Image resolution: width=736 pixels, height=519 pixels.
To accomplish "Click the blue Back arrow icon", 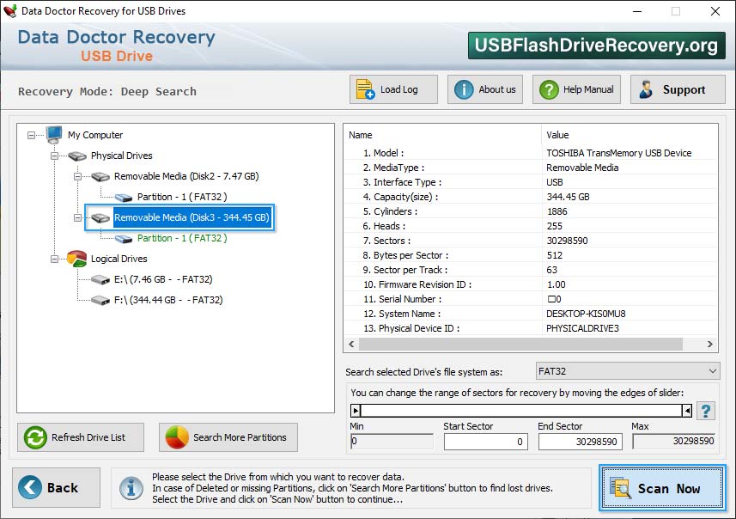I will click(x=30, y=487).
